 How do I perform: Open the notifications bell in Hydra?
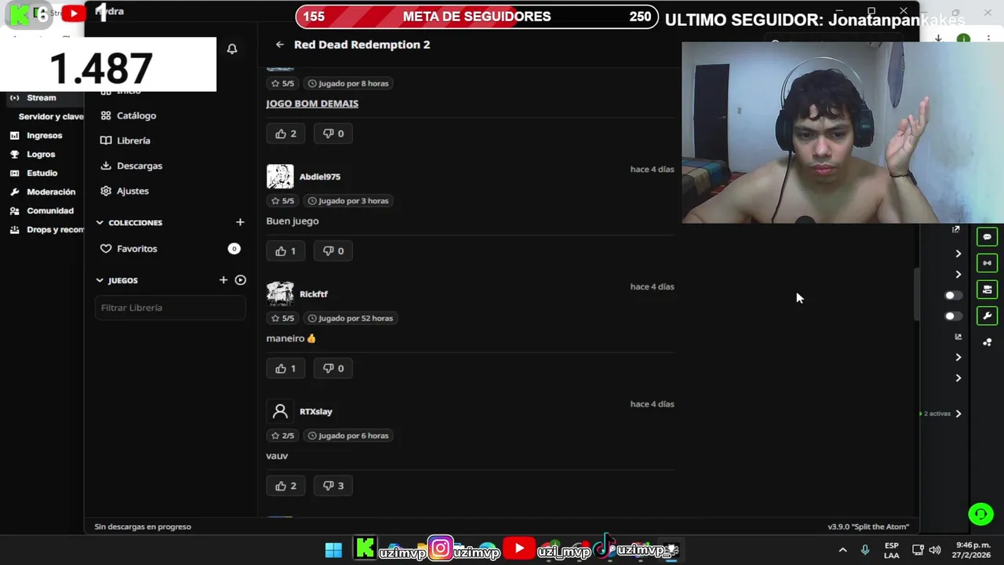click(x=232, y=49)
